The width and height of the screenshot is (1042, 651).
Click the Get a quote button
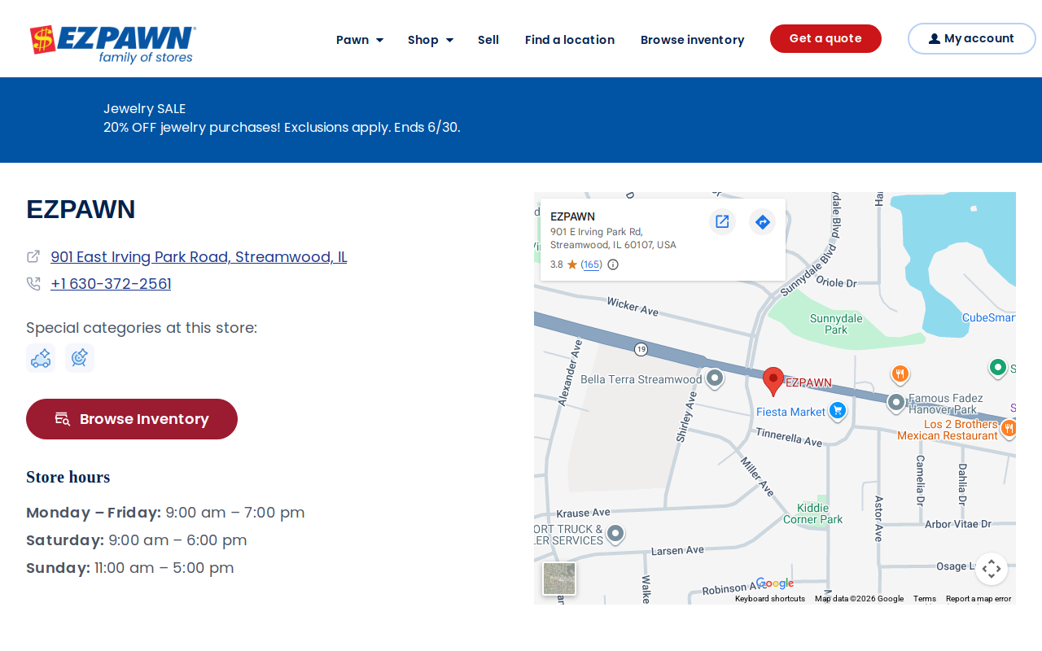click(825, 38)
